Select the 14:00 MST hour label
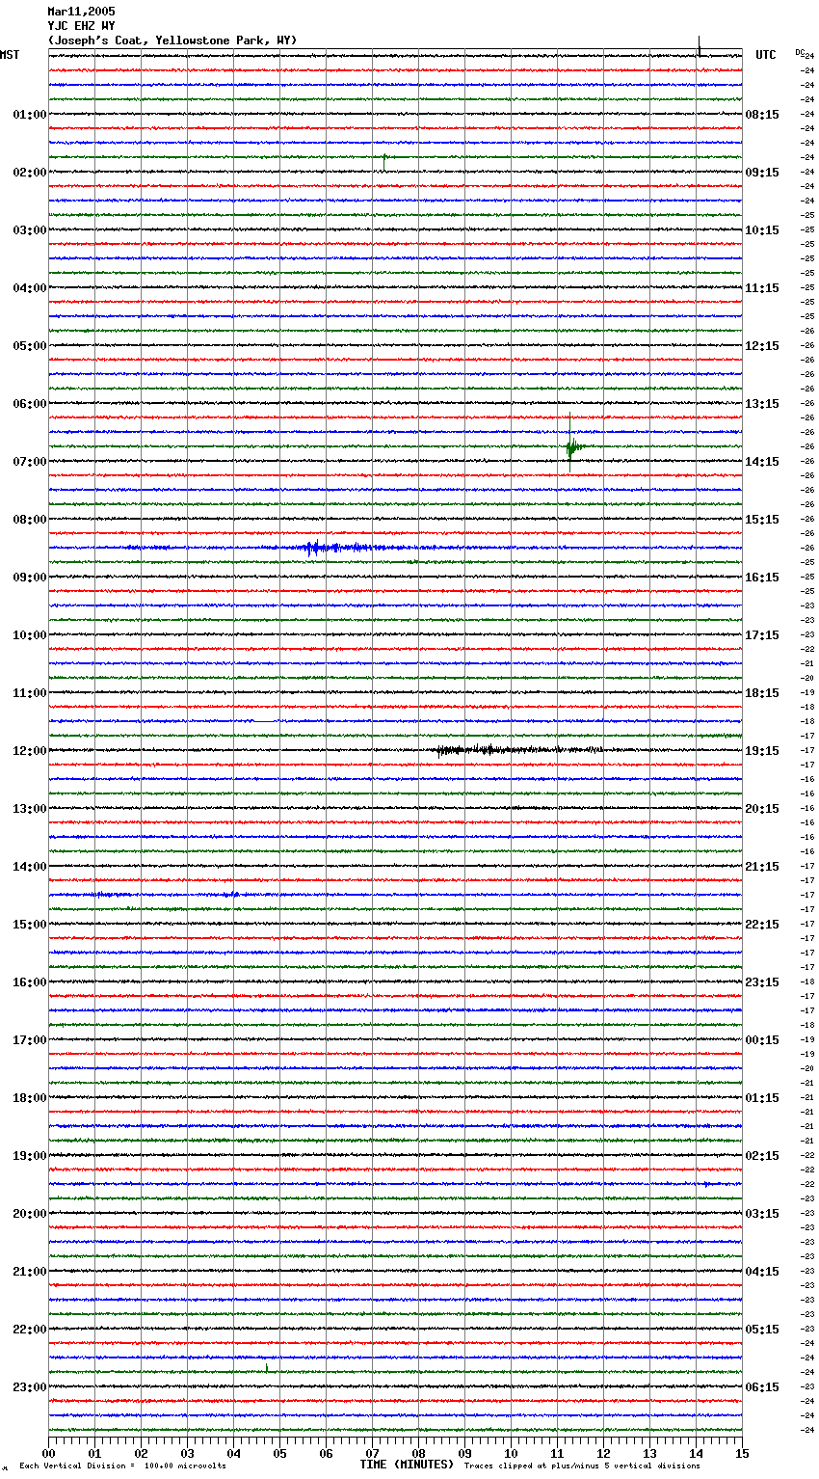This screenshot has height=1479, width=819. point(30,867)
